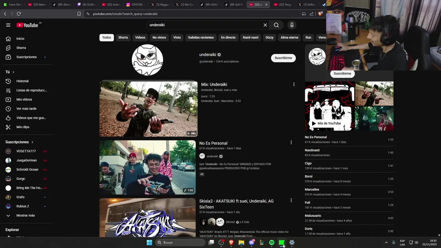Screen dimensions: 441x248
Task: Bookmark this page in the browser
Action: point(79,14)
